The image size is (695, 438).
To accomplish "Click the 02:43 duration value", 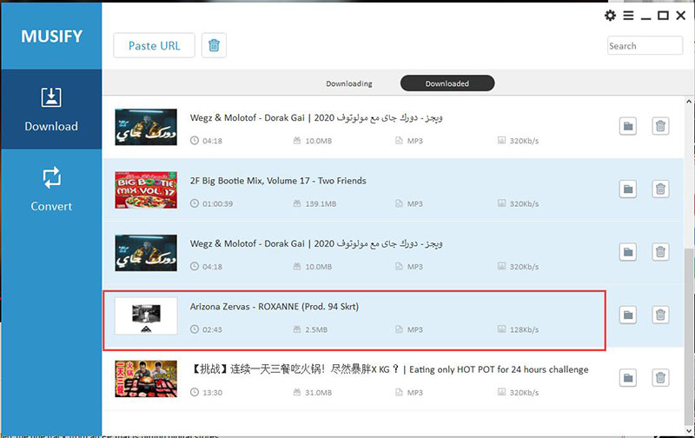I will (x=212, y=330).
